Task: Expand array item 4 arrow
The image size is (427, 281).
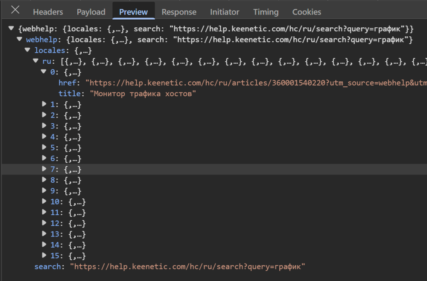Action: pos(44,136)
